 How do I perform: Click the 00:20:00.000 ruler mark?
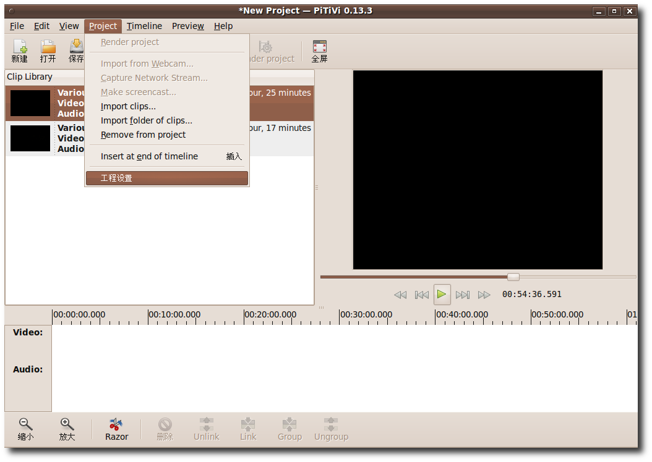tap(270, 314)
